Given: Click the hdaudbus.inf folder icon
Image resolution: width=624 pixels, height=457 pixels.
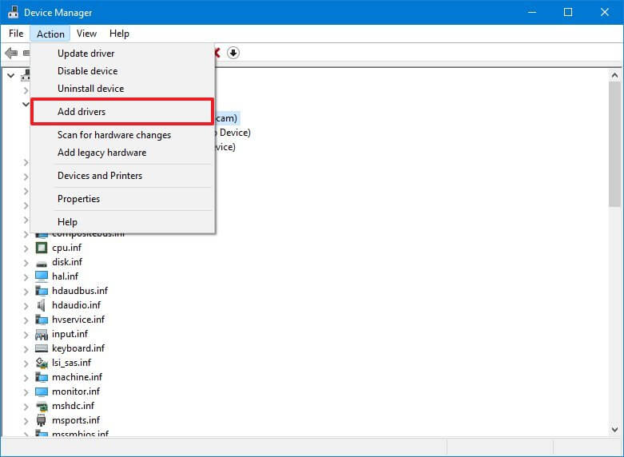Looking at the screenshot, I should (x=42, y=291).
